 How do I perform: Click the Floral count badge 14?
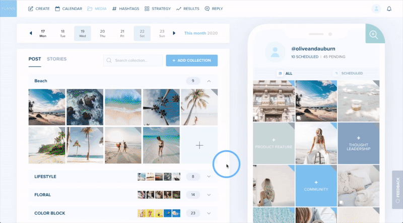(193, 195)
